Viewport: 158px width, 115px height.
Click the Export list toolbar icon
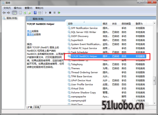tap(29, 13)
